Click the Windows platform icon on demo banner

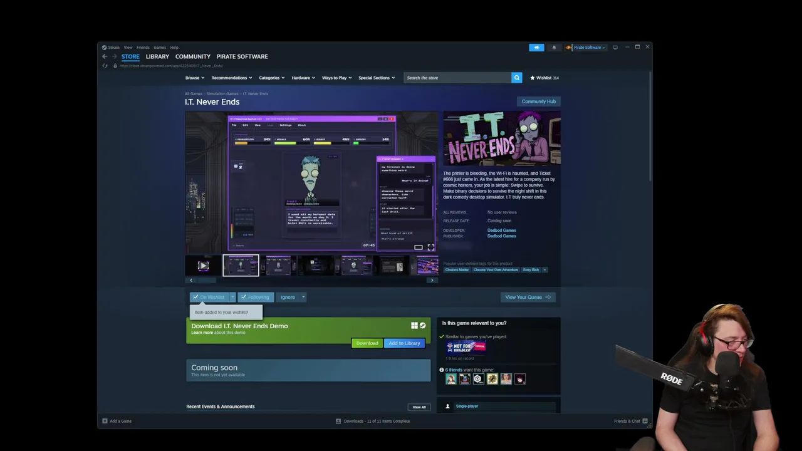pos(414,326)
